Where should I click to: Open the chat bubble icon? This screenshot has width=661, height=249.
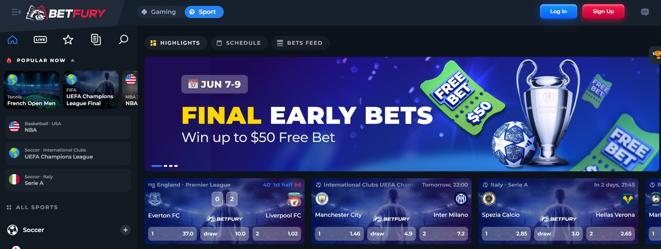(x=645, y=12)
